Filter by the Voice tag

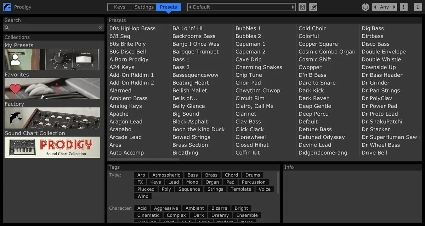[265, 189]
